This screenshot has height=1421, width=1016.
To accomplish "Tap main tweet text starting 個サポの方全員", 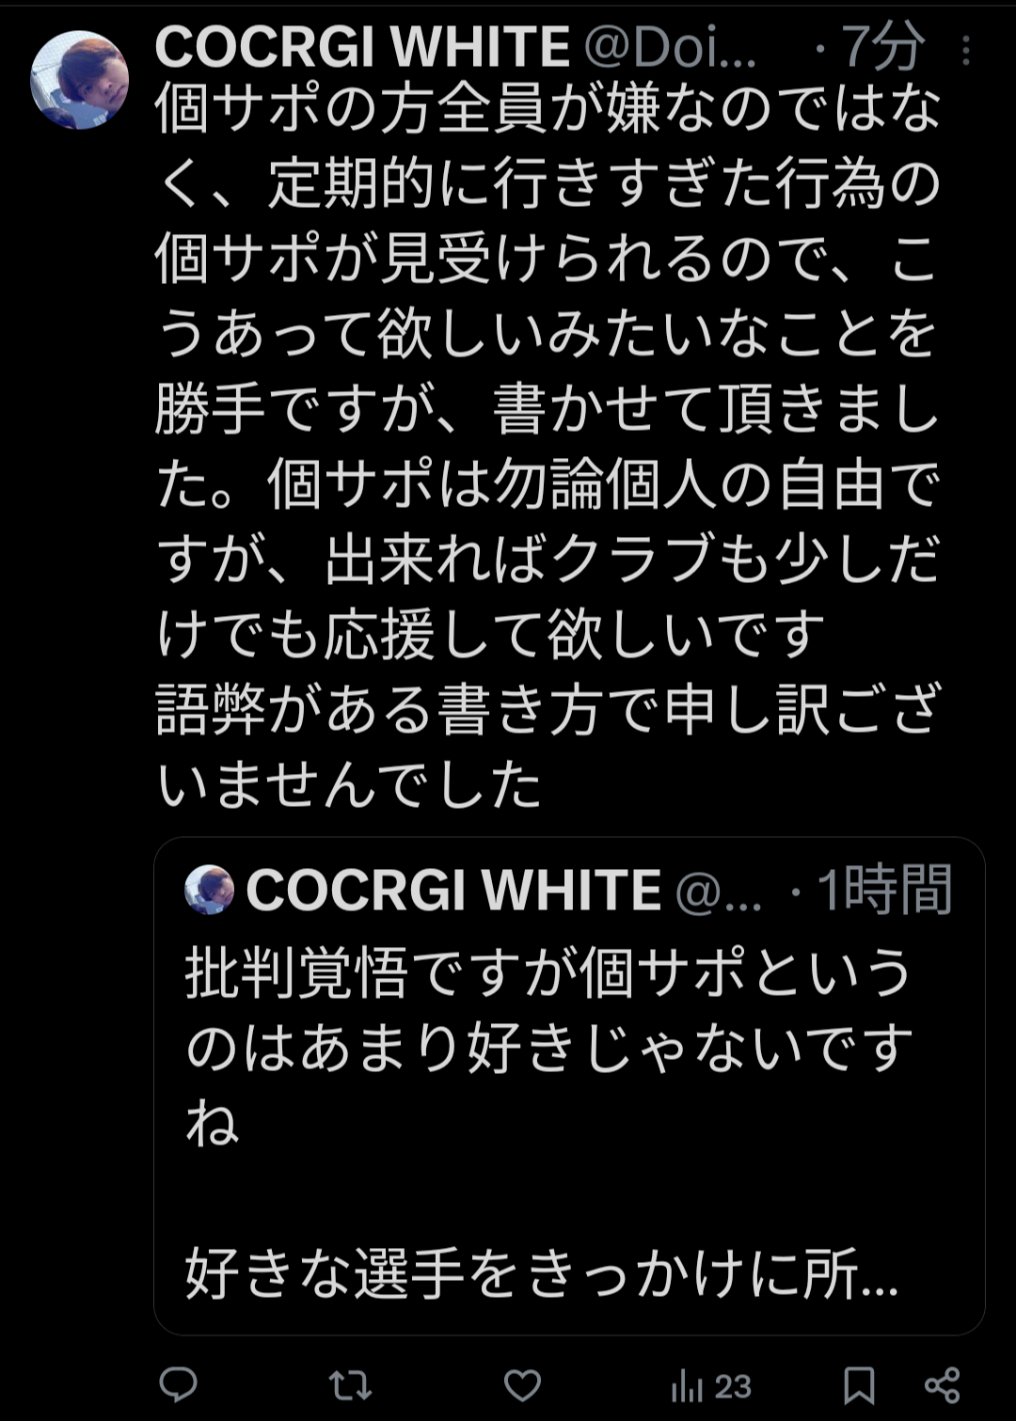I will [548, 445].
